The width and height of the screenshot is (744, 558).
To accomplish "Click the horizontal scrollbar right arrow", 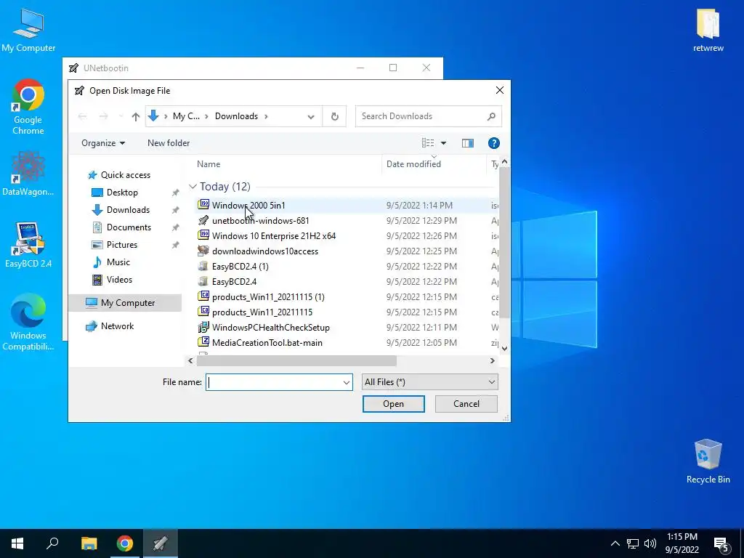I will [492, 360].
